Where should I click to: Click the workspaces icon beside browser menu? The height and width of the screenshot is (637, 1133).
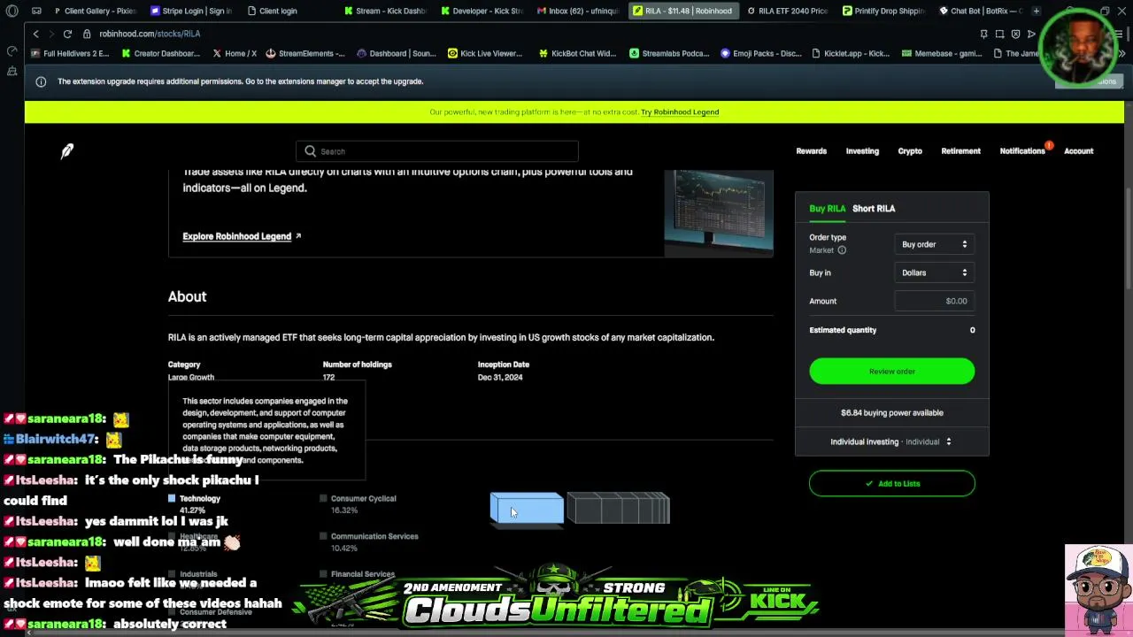pyautogui.click(x=36, y=11)
